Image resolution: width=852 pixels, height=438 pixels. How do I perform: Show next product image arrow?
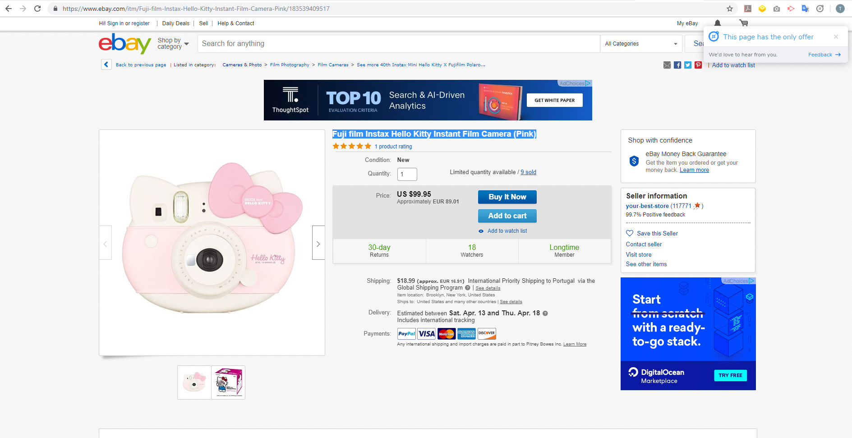(x=318, y=243)
